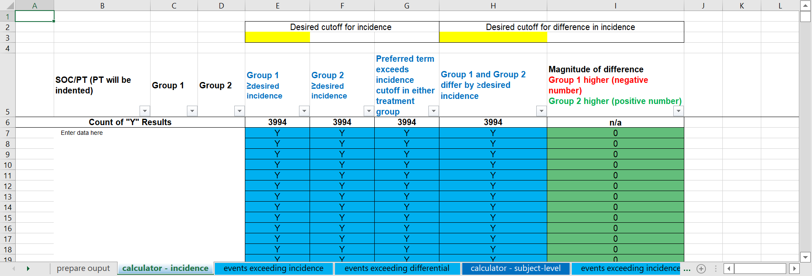Viewport: 812px width, 276px height.
Task: Open filter for Preferred term exceeds column
Action: 433,111
